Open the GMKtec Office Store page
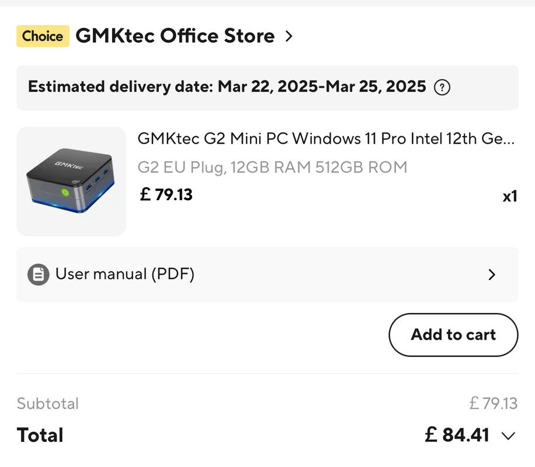The height and width of the screenshot is (467, 535). point(175,36)
